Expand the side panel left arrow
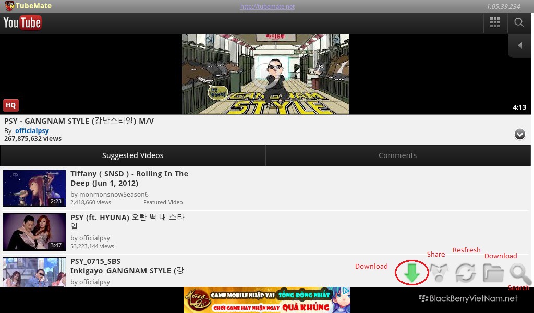Image resolution: width=534 pixels, height=313 pixels. pyautogui.click(x=520, y=46)
